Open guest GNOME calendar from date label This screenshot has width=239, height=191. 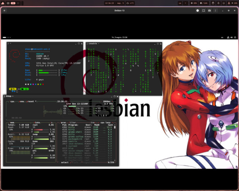[119, 38]
